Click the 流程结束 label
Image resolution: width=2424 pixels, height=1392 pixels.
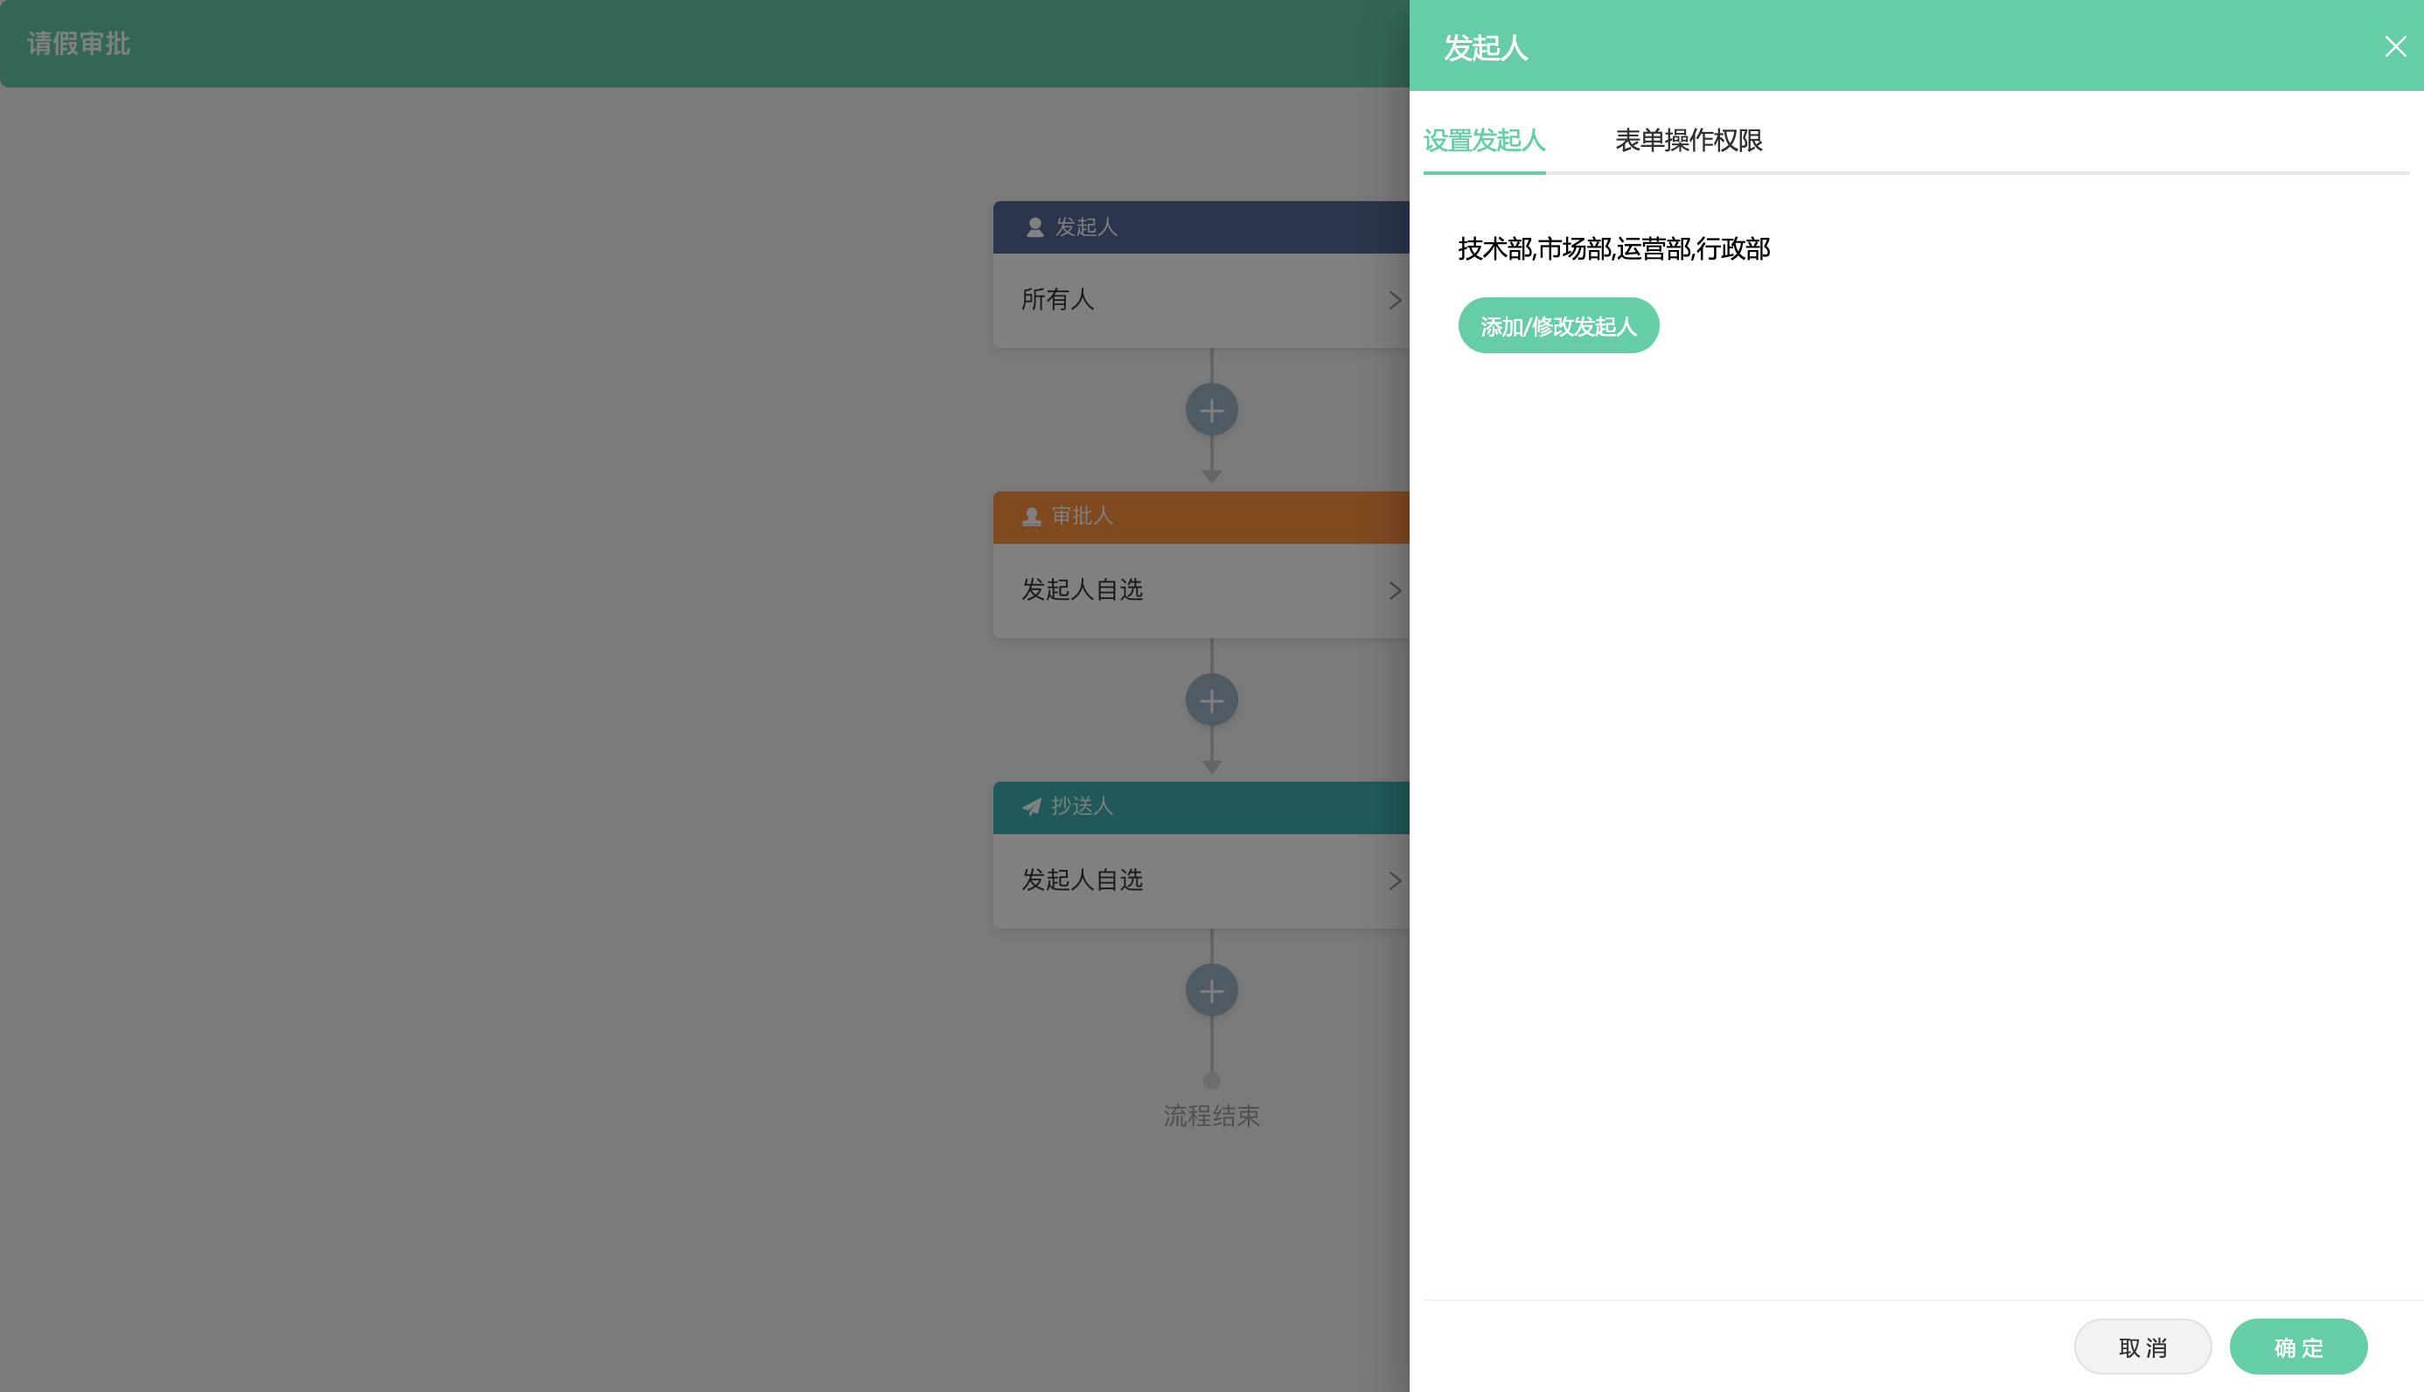tap(1211, 1116)
